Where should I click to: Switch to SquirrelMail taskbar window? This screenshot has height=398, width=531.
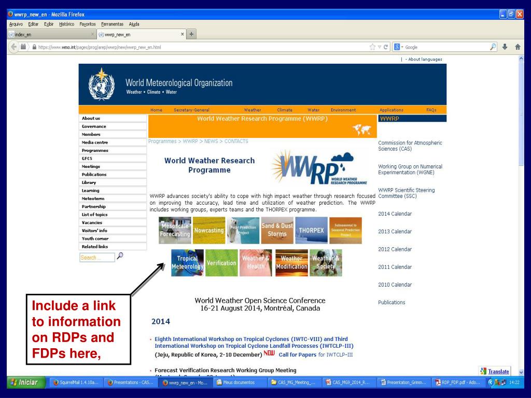point(76,382)
